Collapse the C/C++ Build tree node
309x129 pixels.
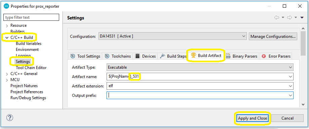click(7, 38)
